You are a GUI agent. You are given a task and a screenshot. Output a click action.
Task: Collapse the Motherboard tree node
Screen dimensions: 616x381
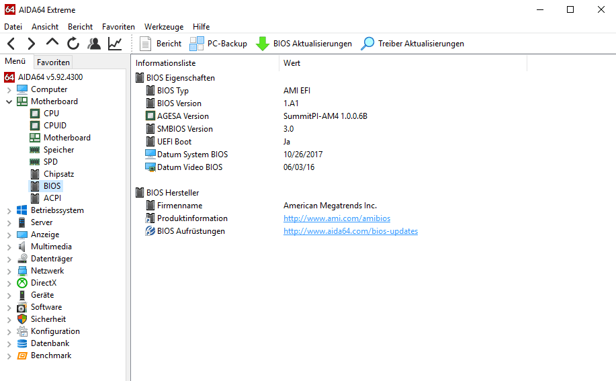pos(9,101)
